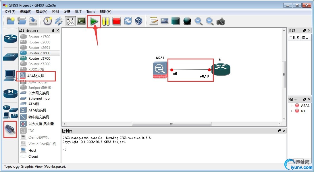Image resolution: width=314 pixels, height=172 pixels.
Task: Click the canvas horizontal scrollbar thumb
Action: 172,124
